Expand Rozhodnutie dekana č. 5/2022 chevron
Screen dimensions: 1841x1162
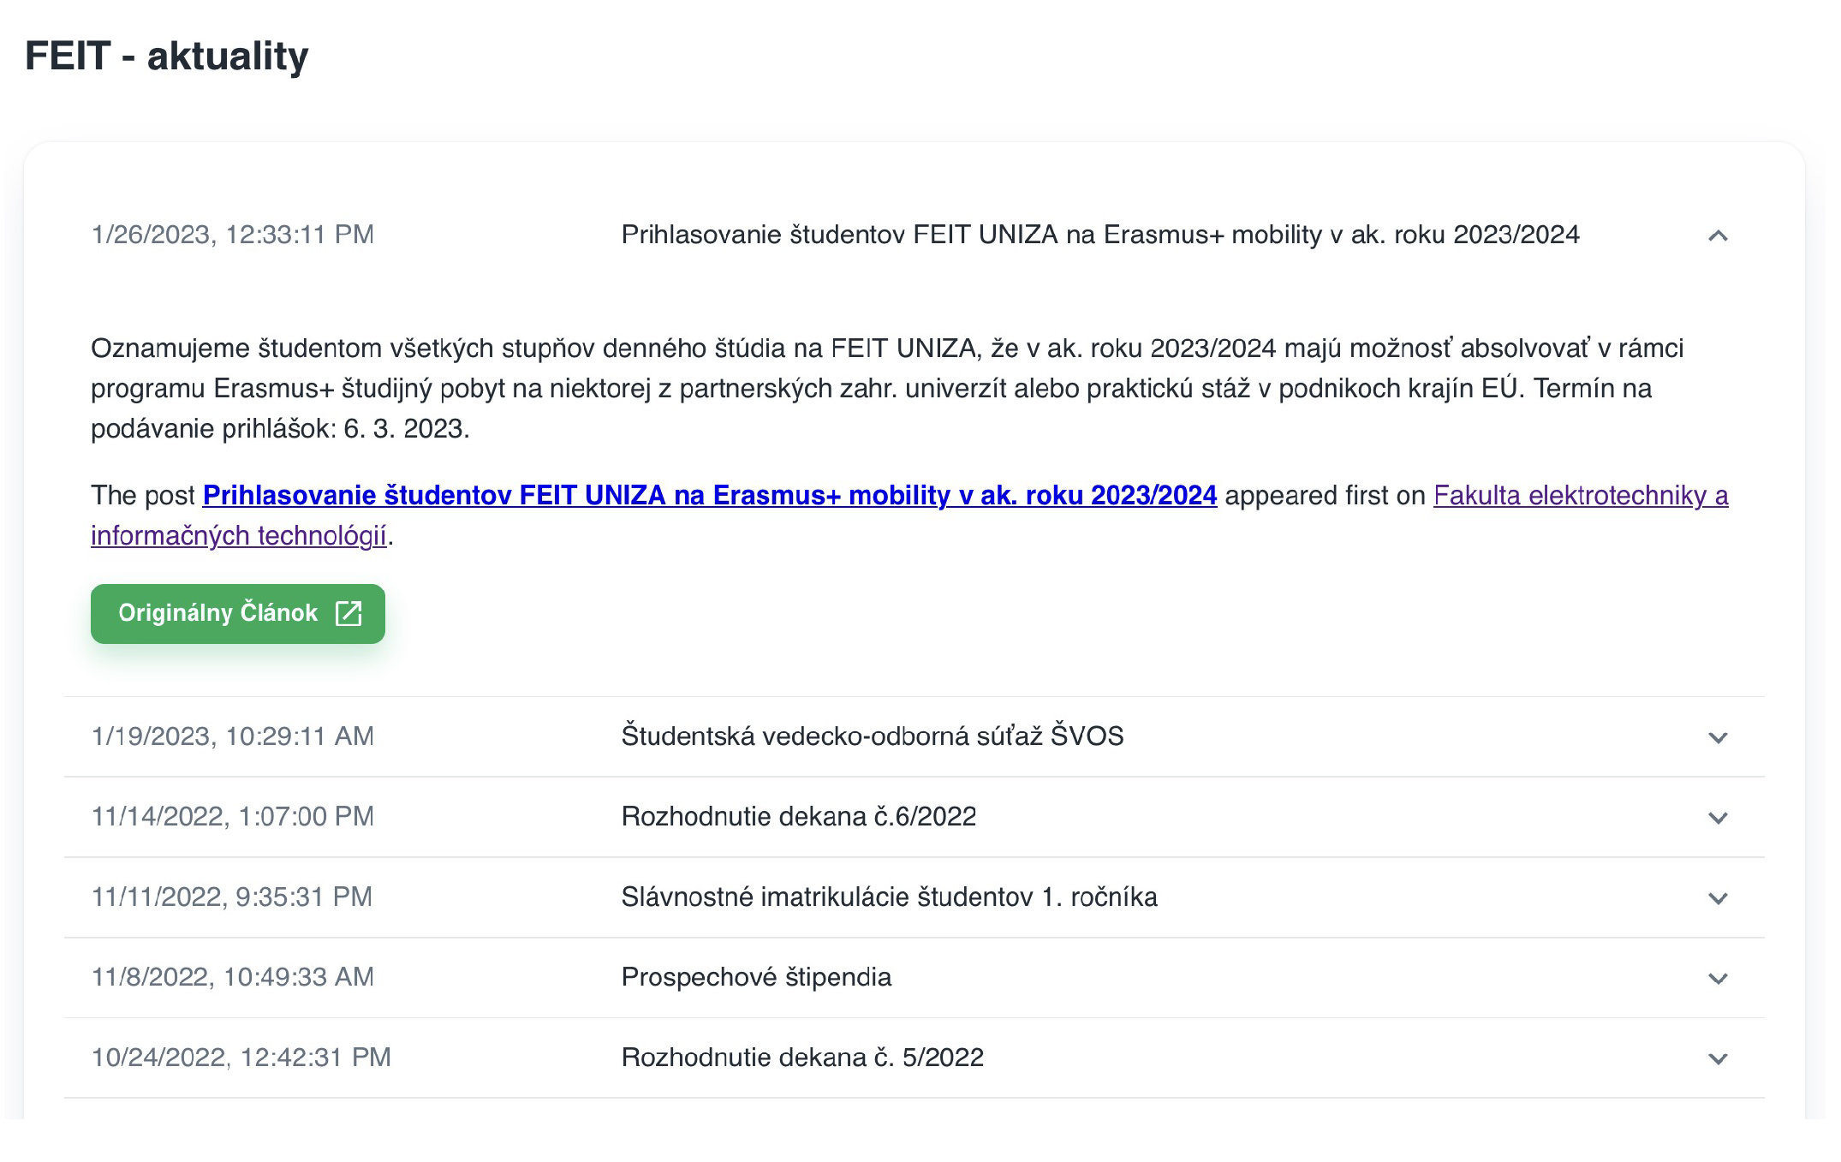point(1717,1058)
